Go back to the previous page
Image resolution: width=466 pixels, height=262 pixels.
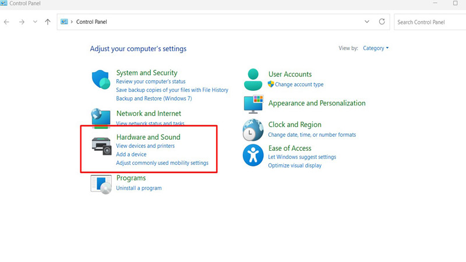click(7, 22)
